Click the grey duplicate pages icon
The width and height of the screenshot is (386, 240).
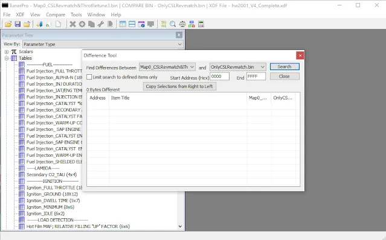click(91, 24)
